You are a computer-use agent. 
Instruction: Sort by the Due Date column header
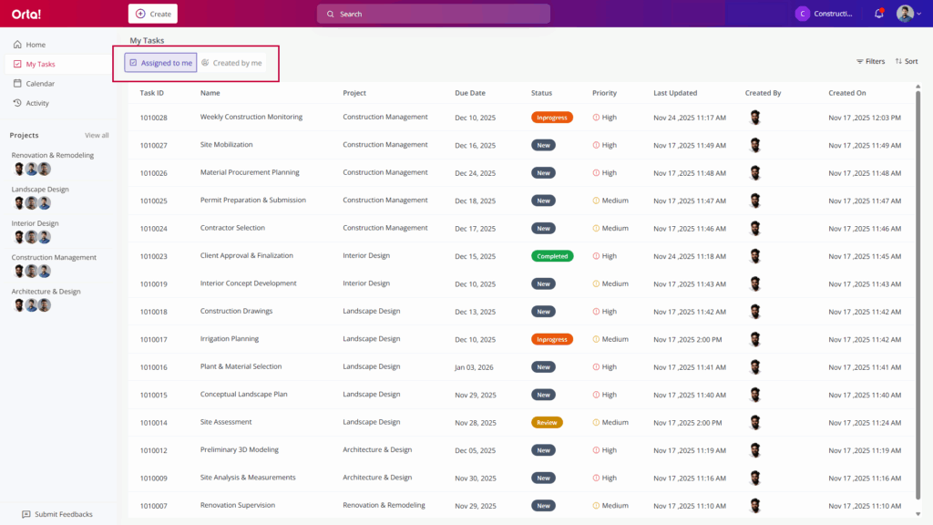point(470,93)
